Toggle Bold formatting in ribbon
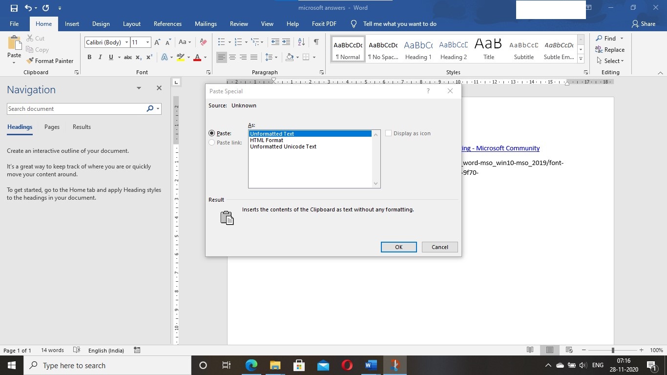Screen dimensions: 667x375 [x=89, y=57]
